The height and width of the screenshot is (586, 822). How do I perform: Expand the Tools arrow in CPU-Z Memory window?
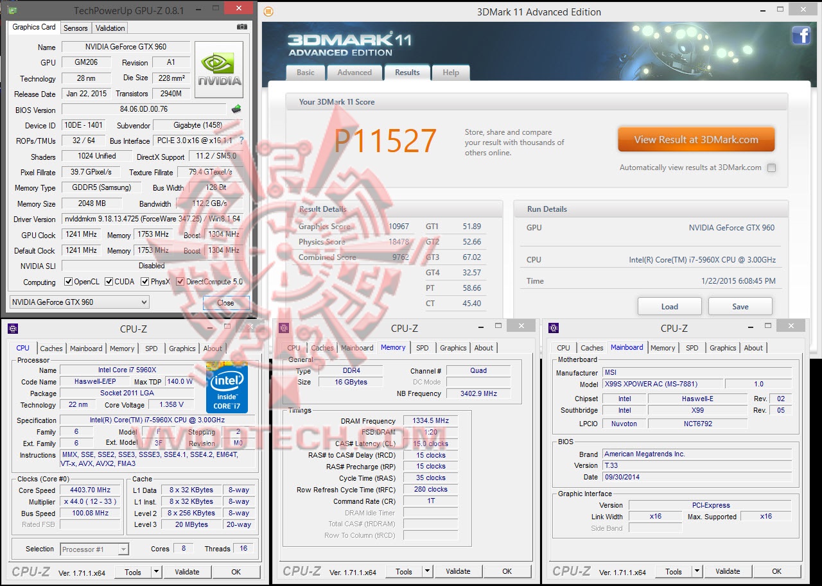427,571
